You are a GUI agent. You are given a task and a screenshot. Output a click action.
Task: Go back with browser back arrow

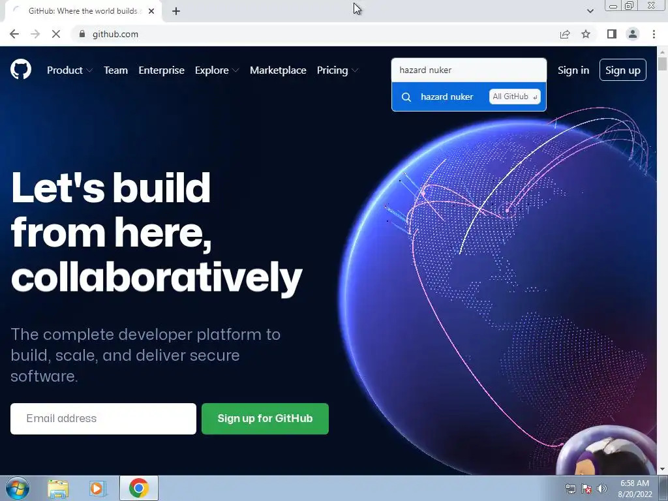[x=14, y=34]
